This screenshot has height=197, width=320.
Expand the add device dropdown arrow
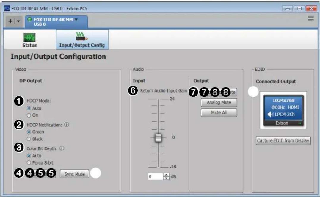(x=18, y=21)
